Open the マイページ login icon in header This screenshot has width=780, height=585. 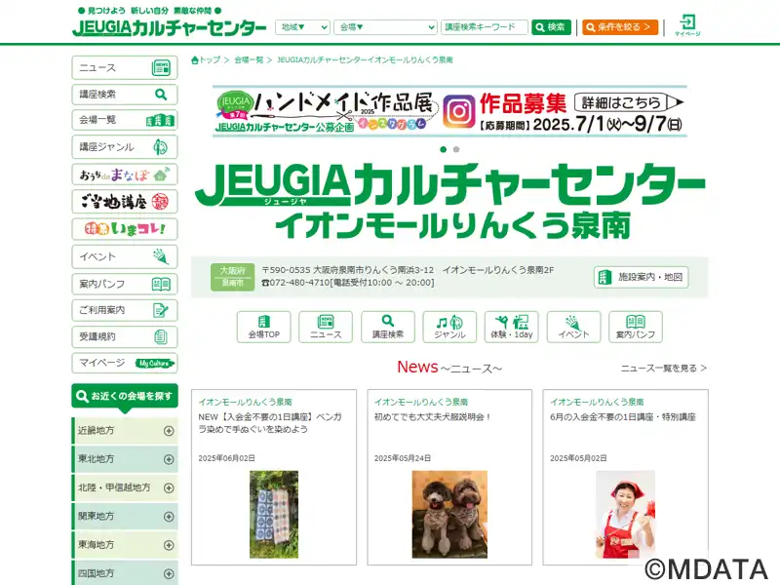(x=687, y=25)
